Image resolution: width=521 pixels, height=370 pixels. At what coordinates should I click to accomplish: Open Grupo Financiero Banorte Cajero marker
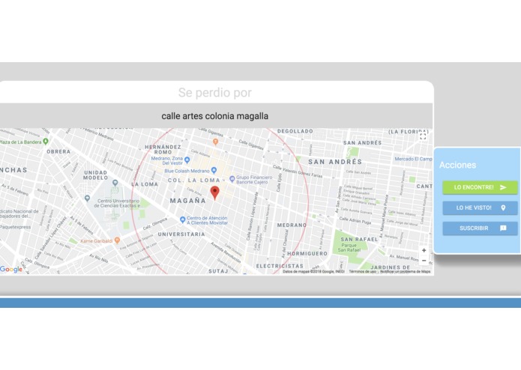232,179
